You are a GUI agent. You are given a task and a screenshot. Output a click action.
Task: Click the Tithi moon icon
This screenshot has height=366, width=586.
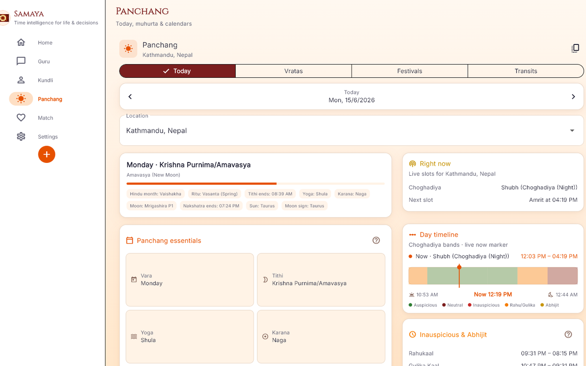pyautogui.click(x=265, y=280)
